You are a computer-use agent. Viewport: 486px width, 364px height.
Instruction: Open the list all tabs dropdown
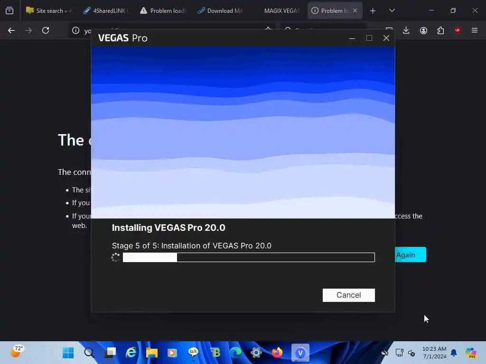392,10
